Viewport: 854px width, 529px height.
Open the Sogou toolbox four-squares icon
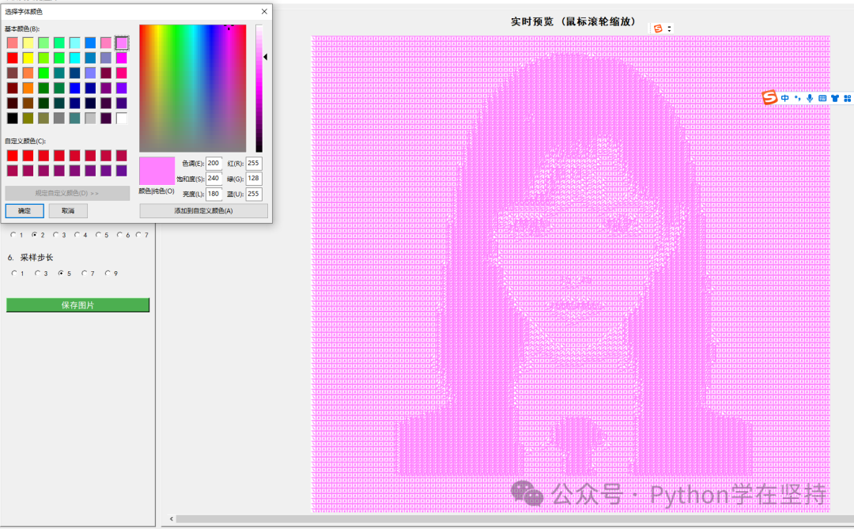tap(847, 98)
